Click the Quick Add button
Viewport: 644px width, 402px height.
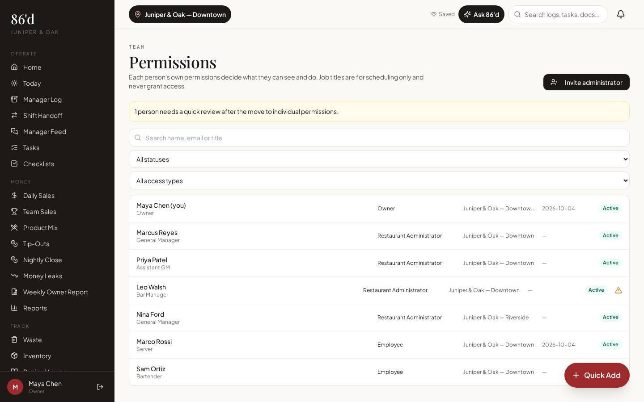coord(597,375)
